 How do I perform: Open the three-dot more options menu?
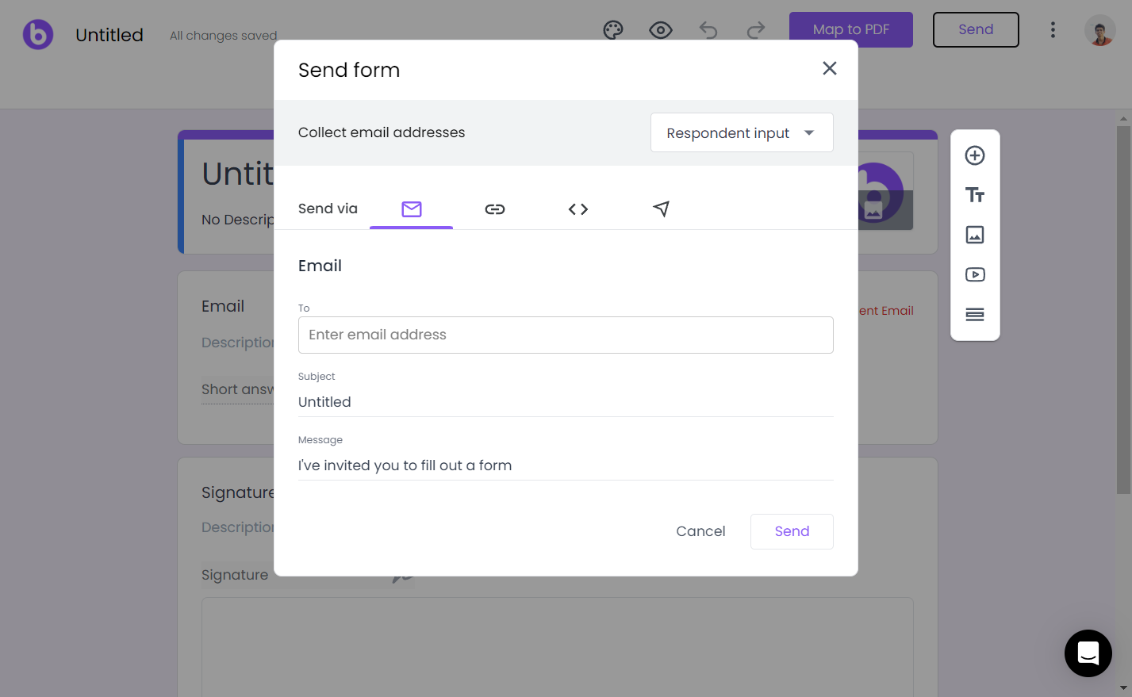coord(1053,30)
